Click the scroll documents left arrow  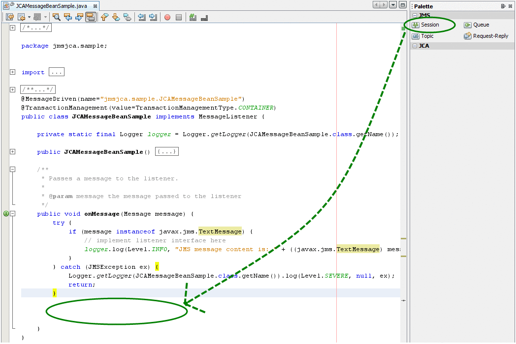[377, 4]
